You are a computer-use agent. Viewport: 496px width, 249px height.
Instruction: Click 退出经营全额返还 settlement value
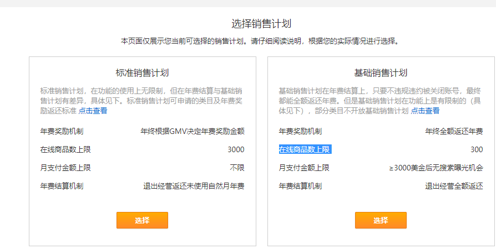454,186
